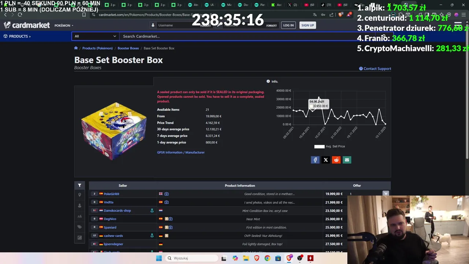Open File Explorer from taskbar

coord(246,258)
